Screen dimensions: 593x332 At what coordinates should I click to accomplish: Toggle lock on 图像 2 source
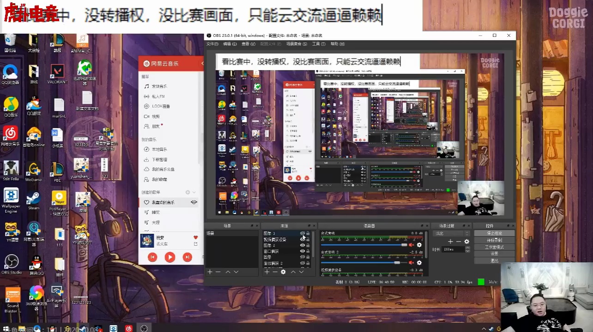click(x=308, y=245)
